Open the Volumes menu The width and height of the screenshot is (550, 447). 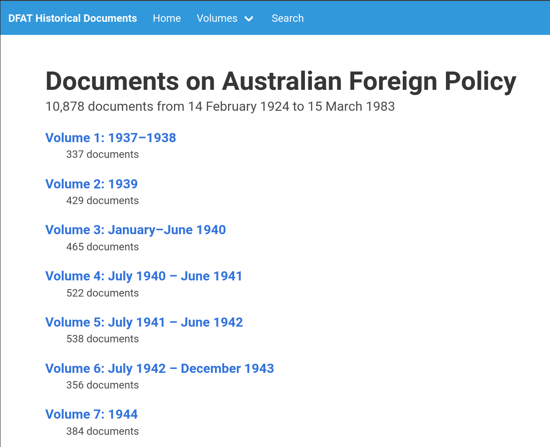(x=217, y=18)
